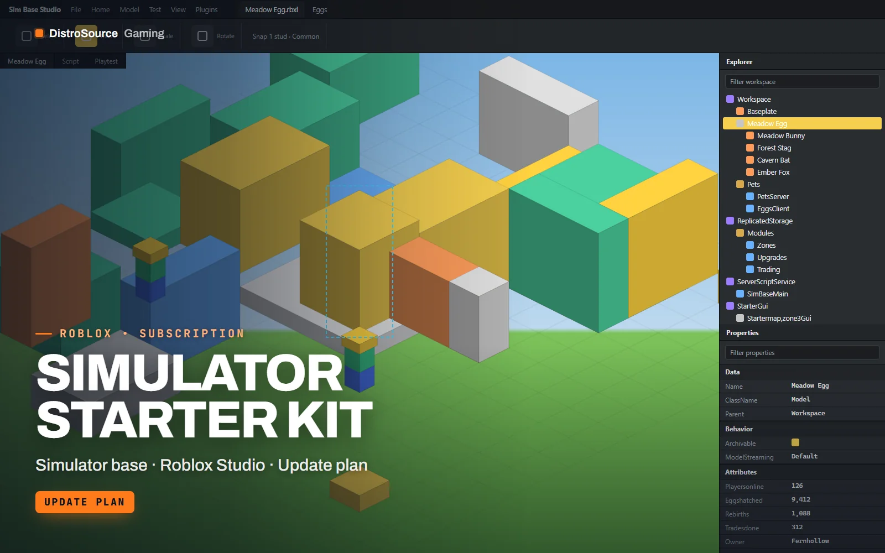Click the purple ServerScriptService icon
The height and width of the screenshot is (553, 885).
pyautogui.click(x=730, y=281)
